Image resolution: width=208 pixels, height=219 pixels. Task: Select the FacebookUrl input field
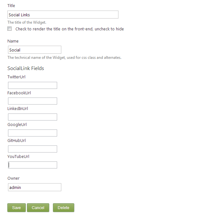pyautogui.click(x=32, y=101)
